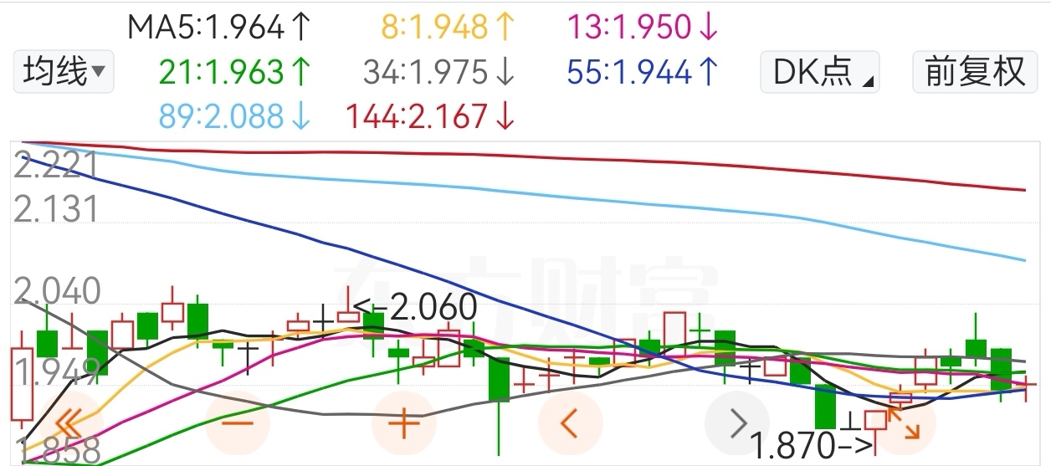1051x466 pixels.
Task: Select the red 144:2.167 moving average
Action: [x=431, y=116]
